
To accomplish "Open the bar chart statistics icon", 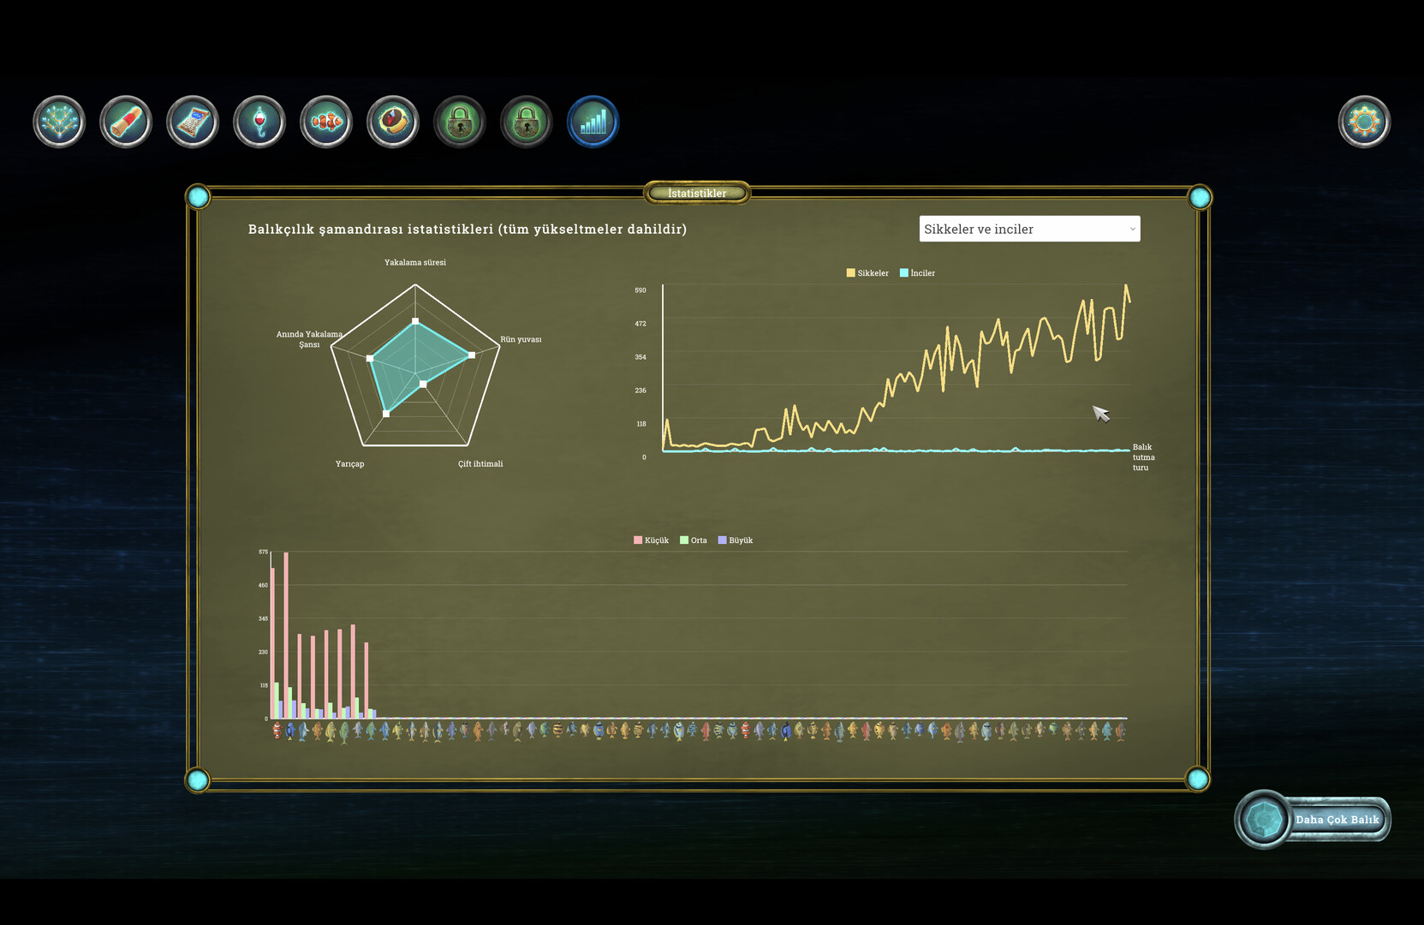I will 593,122.
